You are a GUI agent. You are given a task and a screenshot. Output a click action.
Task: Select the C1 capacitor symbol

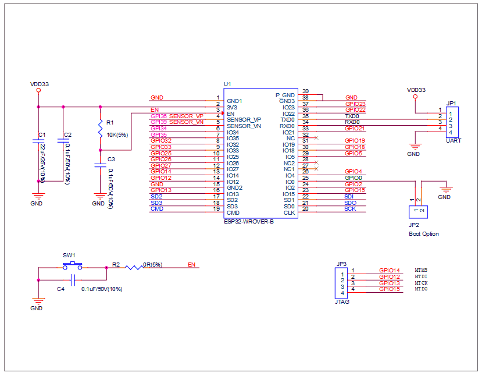click(x=38, y=141)
